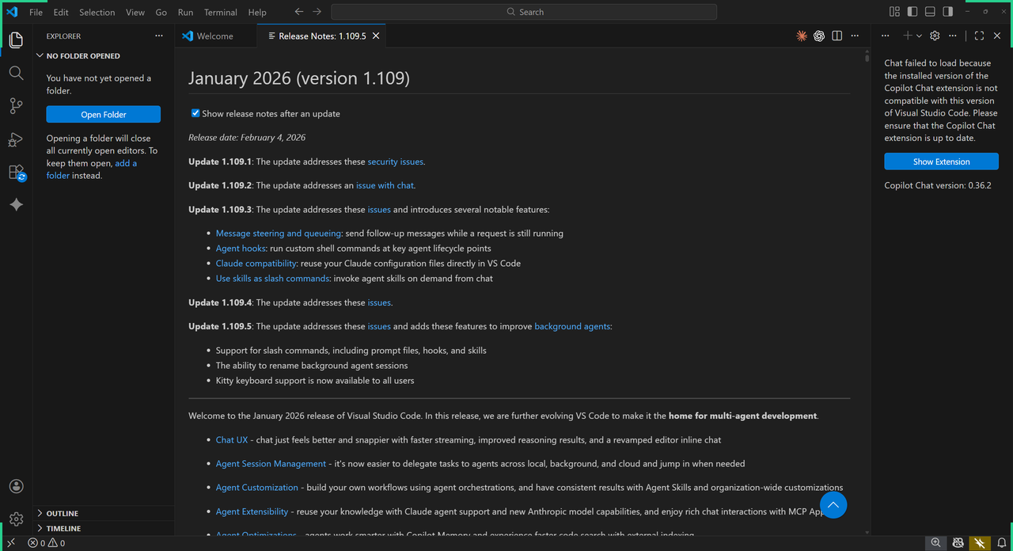
Task: Open notifications bell in status bar
Action: coord(1001,543)
